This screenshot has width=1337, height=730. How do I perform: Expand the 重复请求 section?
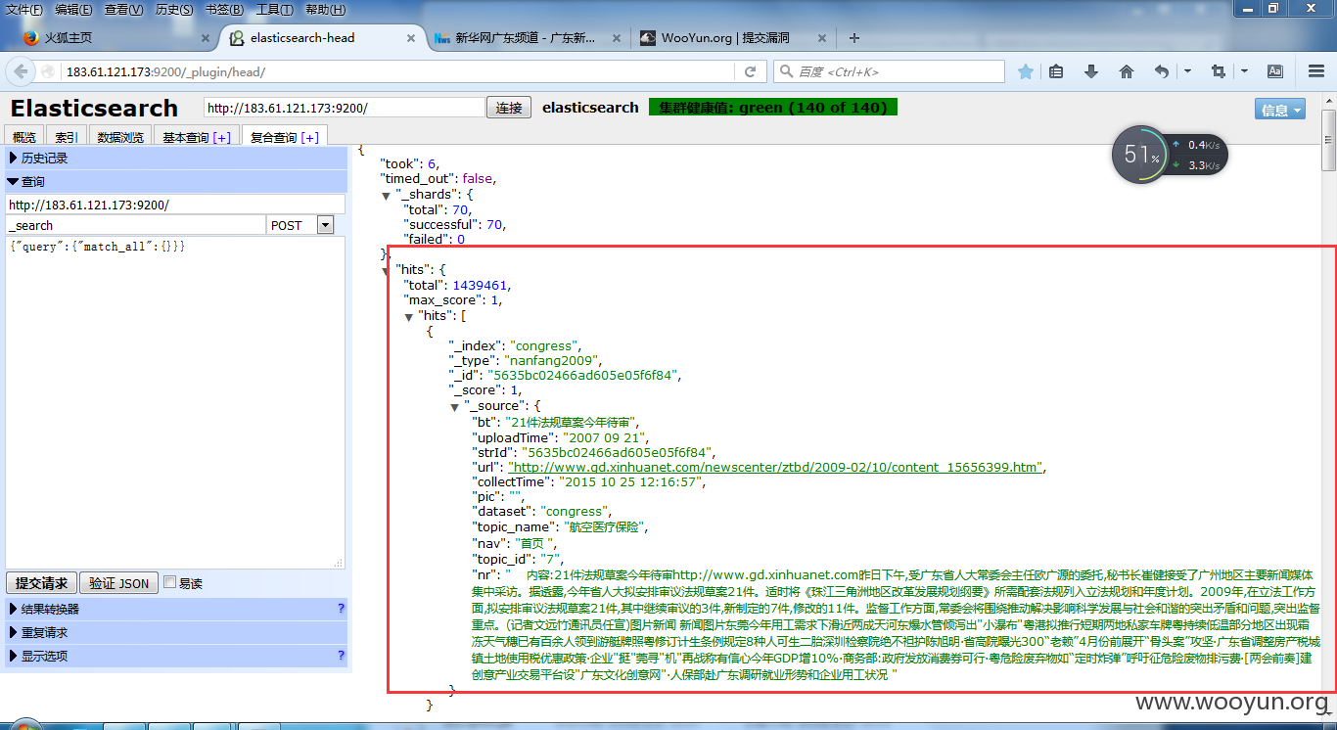(176, 632)
